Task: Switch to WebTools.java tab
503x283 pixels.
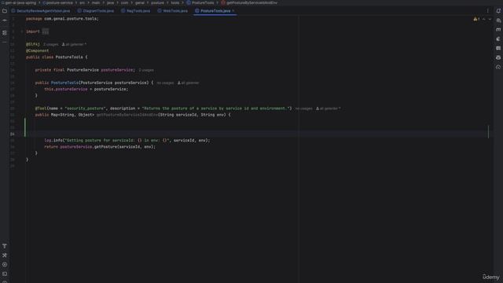Action: click(x=173, y=11)
